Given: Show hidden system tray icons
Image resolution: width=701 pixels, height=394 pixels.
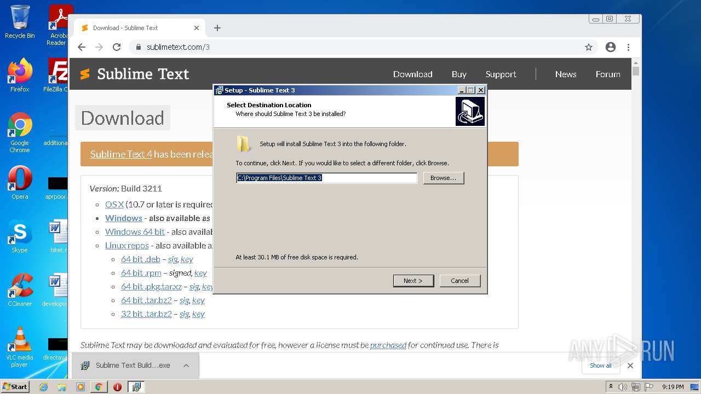Looking at the screenshot, I should click(611, 387).
